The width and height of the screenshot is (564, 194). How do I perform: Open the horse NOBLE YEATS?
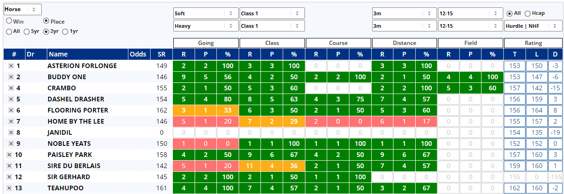coord(69,144)
